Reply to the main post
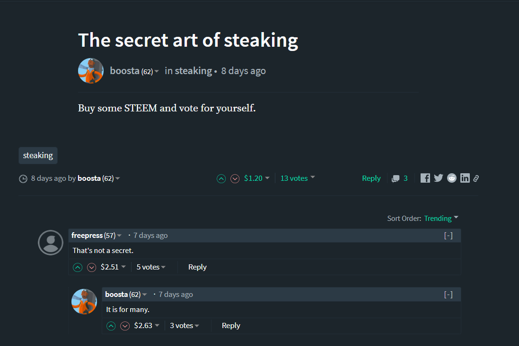Screen dimensions: 519x346 point(371,178)
